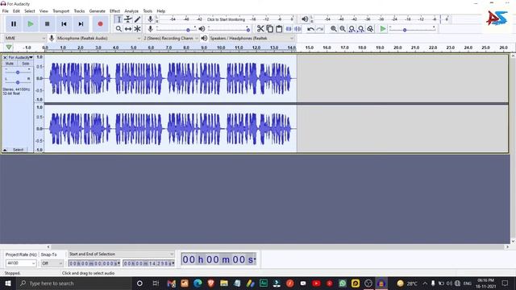Click the track Select button
This screenshot has width=516, height=290.
[x=18, y=150]
